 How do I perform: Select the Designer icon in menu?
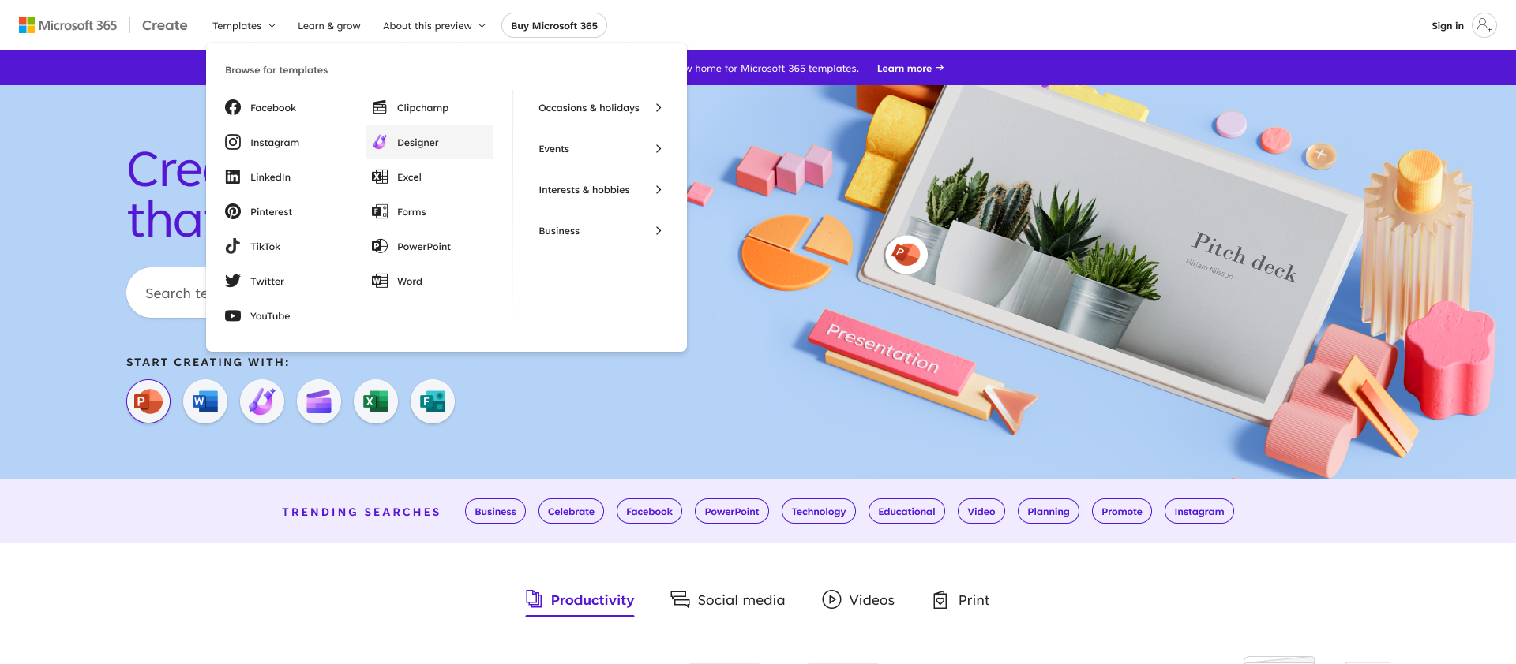(380, 142)
